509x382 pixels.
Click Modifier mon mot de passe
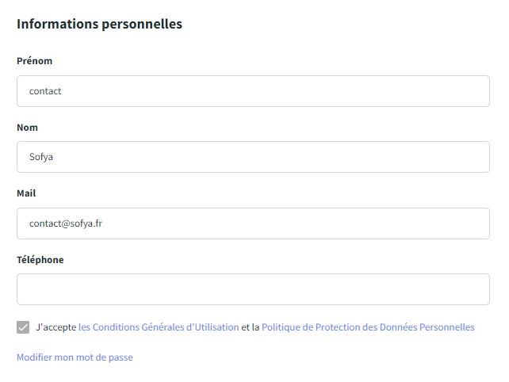[75, 357]
